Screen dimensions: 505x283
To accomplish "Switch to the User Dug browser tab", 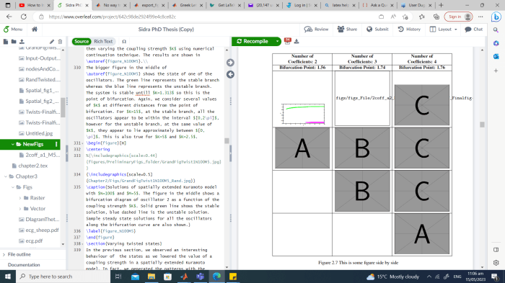I will pyautogui.click(x=416, y=5).
